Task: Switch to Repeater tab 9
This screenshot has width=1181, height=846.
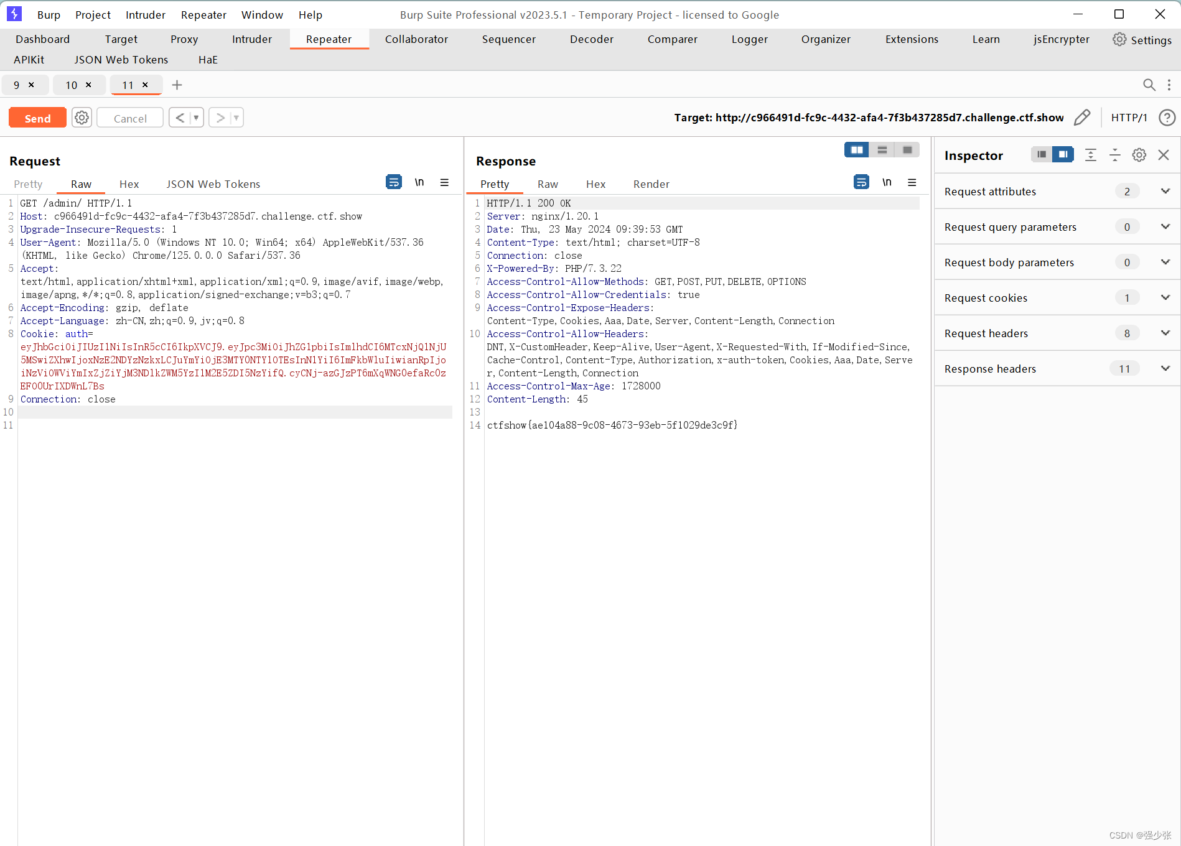Action: 16,85
